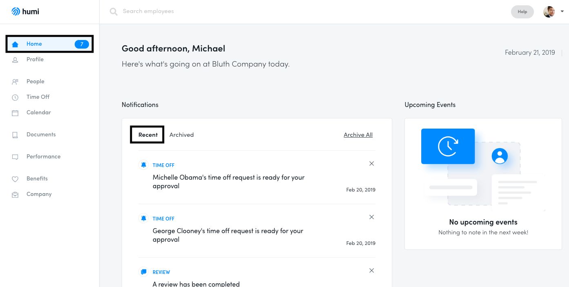Viewport: 569px width, 287px height.
Task: Click the Upcoming Events heading
Action: (430, 105)
